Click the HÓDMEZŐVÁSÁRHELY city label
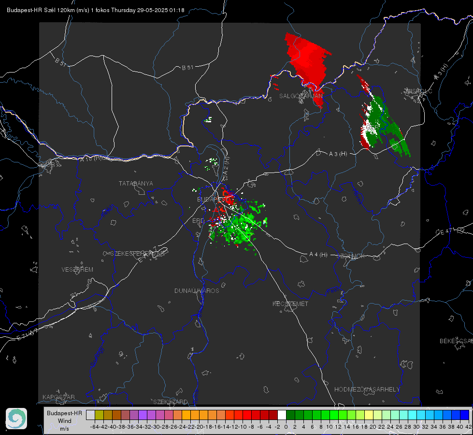473x435 pixels. 367,389
